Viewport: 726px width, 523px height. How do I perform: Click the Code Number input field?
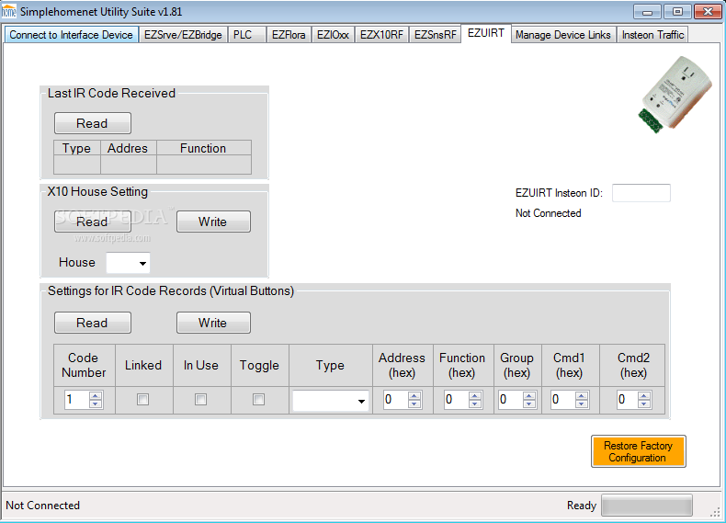coord(77,400)
